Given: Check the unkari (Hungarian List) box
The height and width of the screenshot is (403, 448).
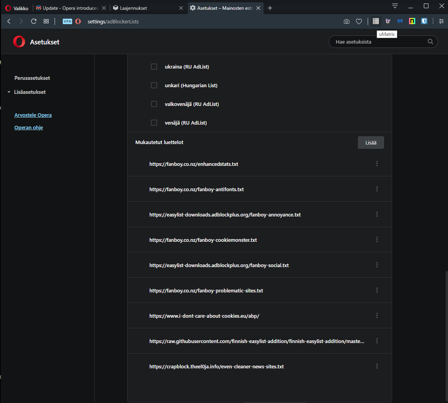Looking at the screenshot, I should pyautogui.click(x=154, y=85).
